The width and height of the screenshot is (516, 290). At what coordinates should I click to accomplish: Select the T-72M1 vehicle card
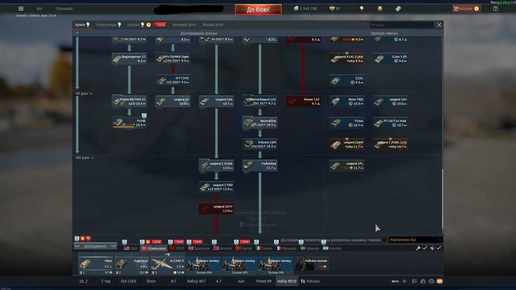click(173, 80)
